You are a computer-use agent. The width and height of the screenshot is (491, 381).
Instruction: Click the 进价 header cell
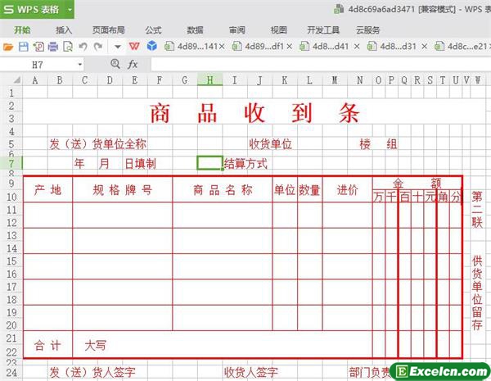pyautogui.click(x=347, y=190)
